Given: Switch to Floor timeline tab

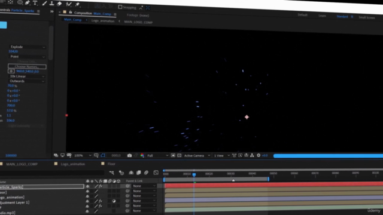Looking at the screenshot, I should (x=111, y=164).
